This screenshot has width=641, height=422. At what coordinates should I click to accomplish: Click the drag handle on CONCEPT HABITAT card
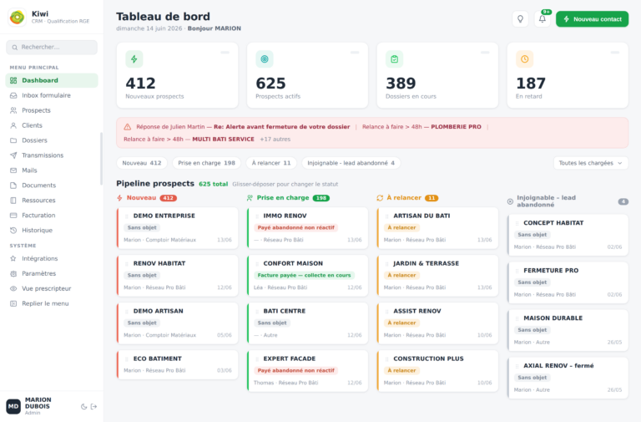coord(517,223)
